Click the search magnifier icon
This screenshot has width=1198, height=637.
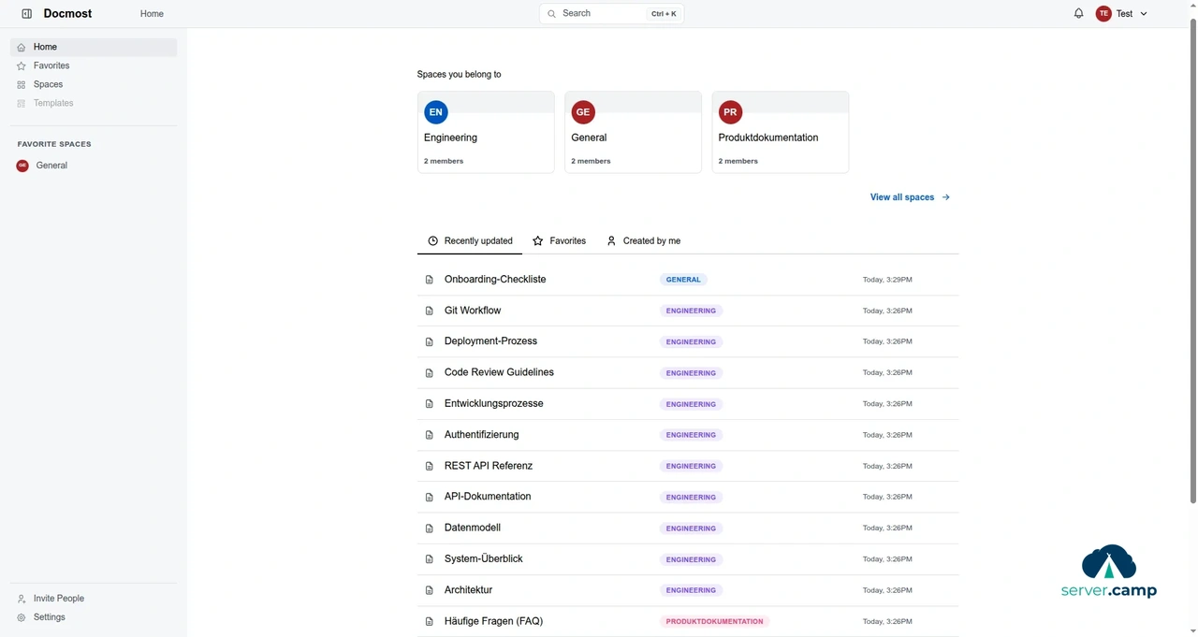coord(551,14)
